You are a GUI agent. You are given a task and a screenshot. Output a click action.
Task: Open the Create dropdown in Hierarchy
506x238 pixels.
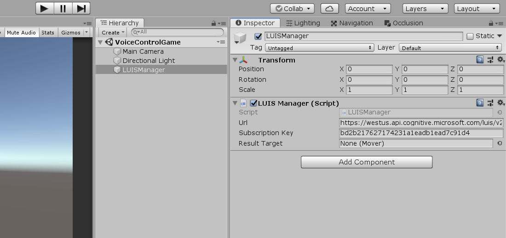tap(113, 32)
